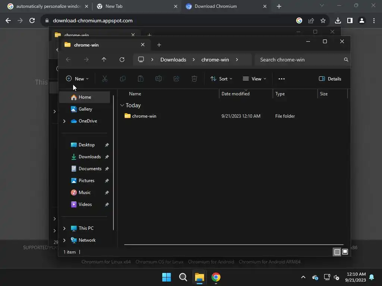Open the See more ellipsis menu

point(281,79)
